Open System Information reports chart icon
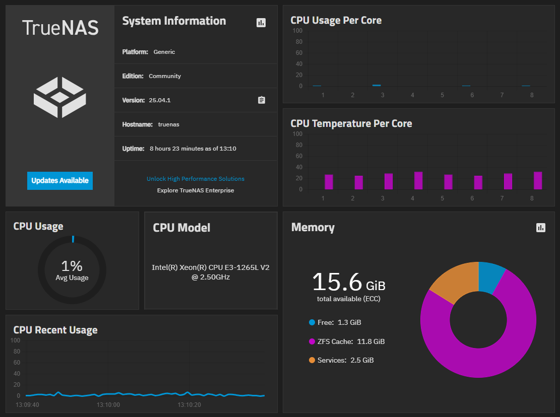The image size is (560, 417). pyautogui.click(x=261, y=23)
